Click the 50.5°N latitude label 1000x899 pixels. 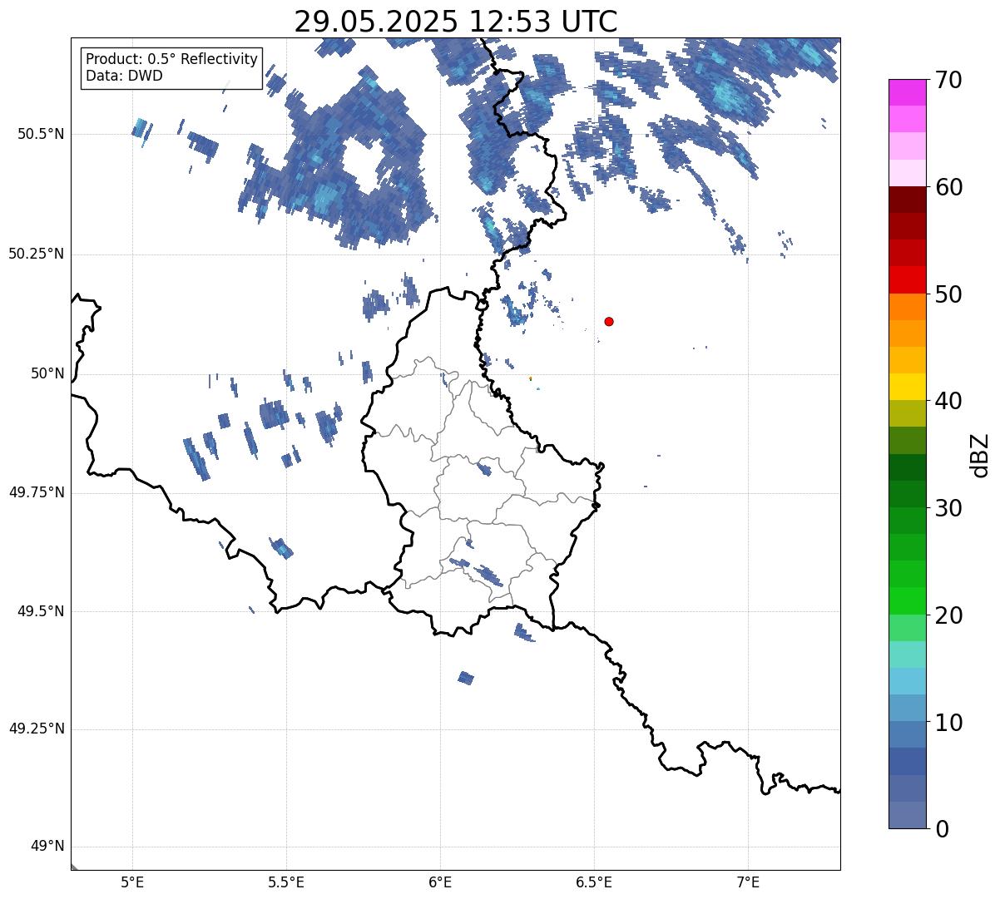click(41, 134)
